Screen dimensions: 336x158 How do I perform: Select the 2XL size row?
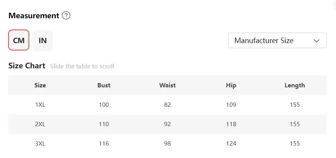pyautogui.click(x=40, y=124)
